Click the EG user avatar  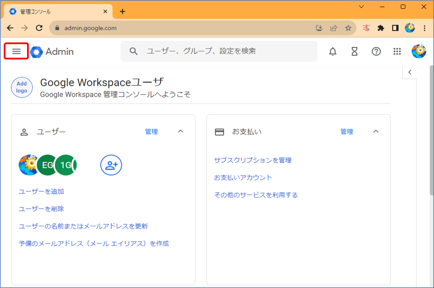point(47,165)
